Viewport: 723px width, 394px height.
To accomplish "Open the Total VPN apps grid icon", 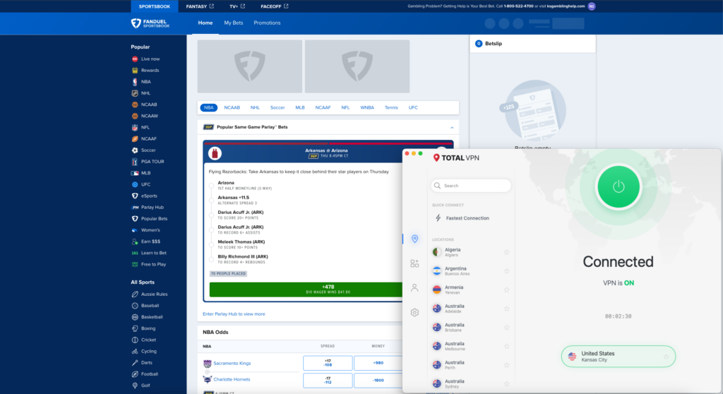I will 414,263.
